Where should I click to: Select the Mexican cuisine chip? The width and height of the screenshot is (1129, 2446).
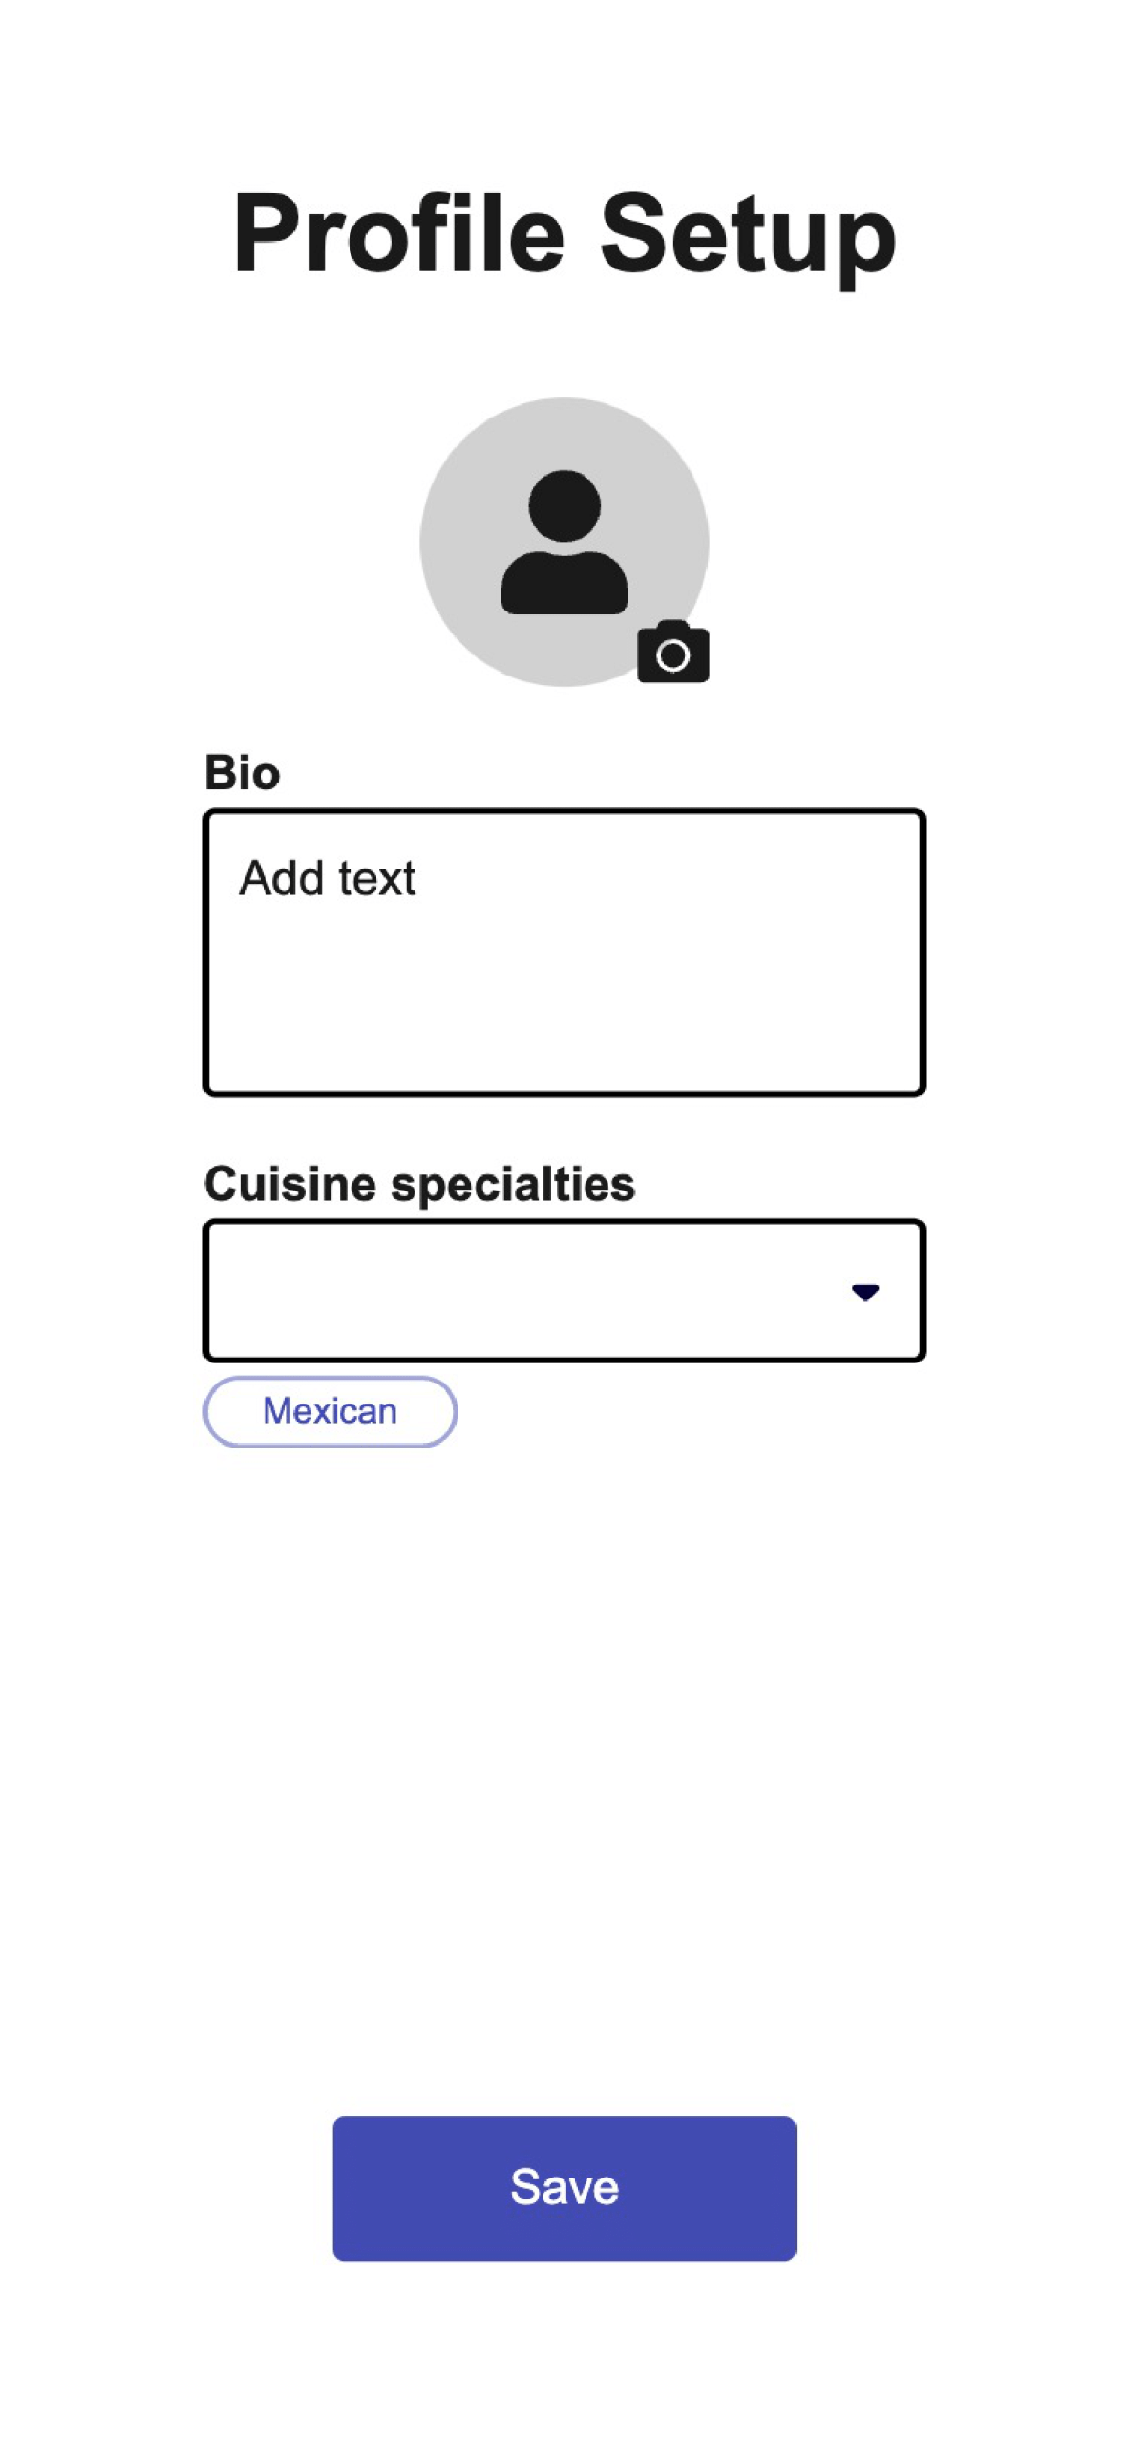point(330,1411)
